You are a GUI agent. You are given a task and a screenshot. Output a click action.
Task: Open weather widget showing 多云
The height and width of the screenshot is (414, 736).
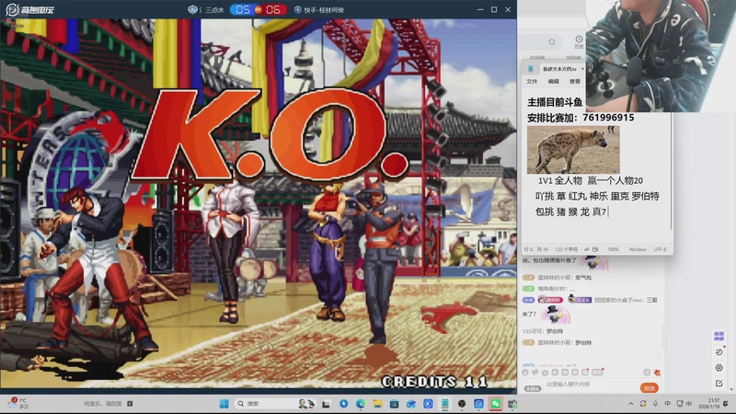17,403
